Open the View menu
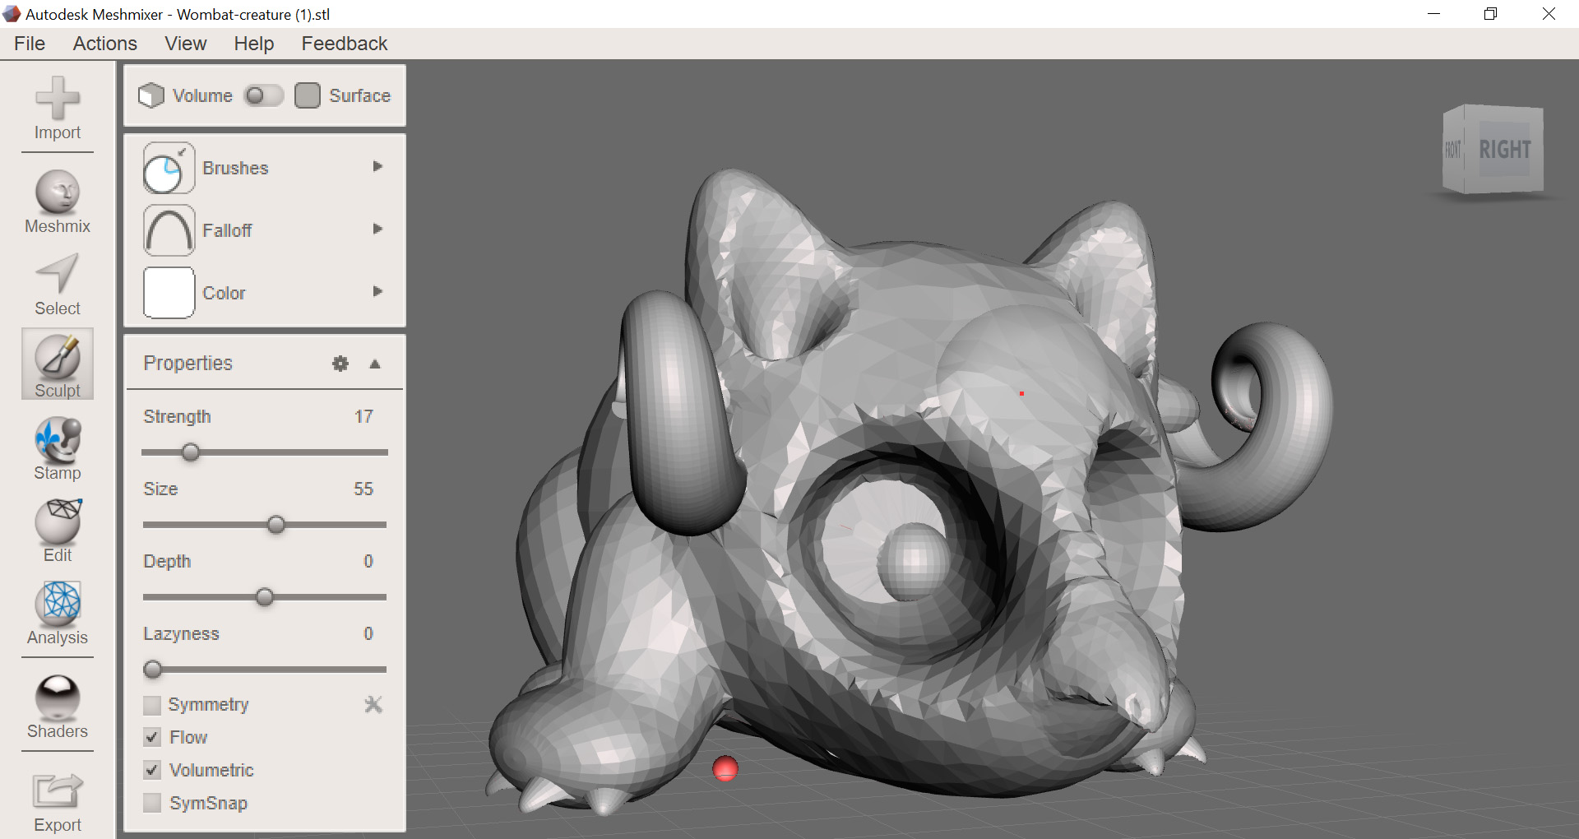The image size is (1579, 839). coord(185,44)
